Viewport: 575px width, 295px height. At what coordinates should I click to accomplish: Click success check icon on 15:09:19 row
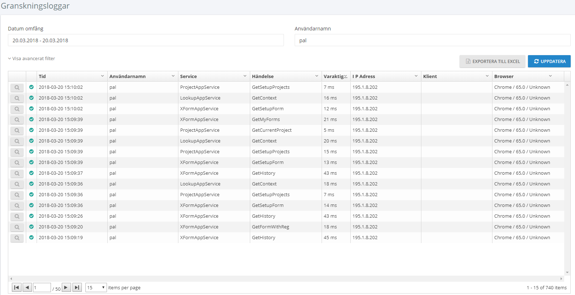[x=31, y=237]
